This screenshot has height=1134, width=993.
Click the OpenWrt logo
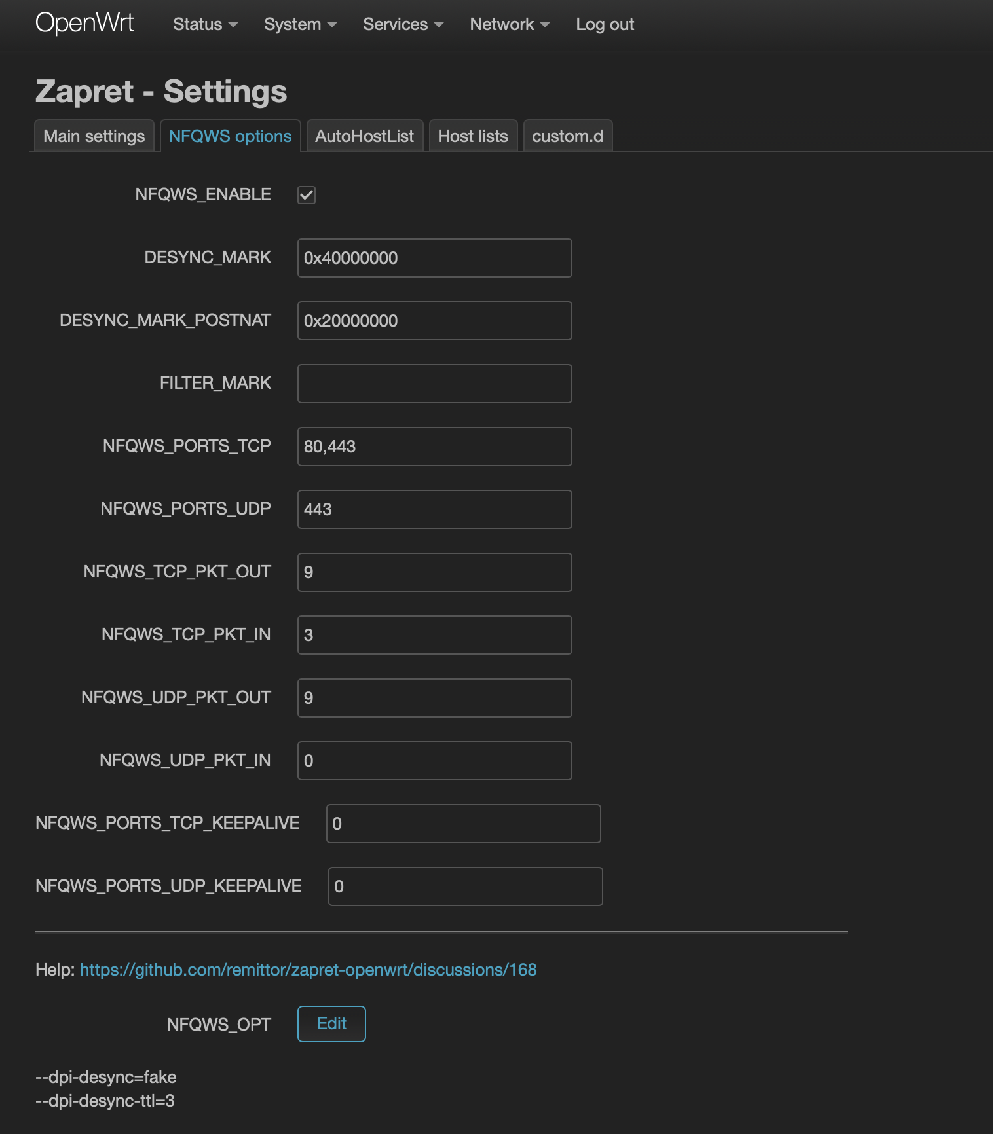pyautogui.click(x=84, y=24)
